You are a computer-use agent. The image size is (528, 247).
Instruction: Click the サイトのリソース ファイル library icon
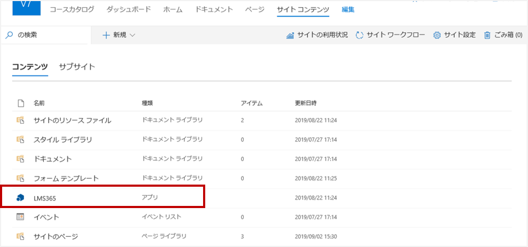click(x=20, y=120)
